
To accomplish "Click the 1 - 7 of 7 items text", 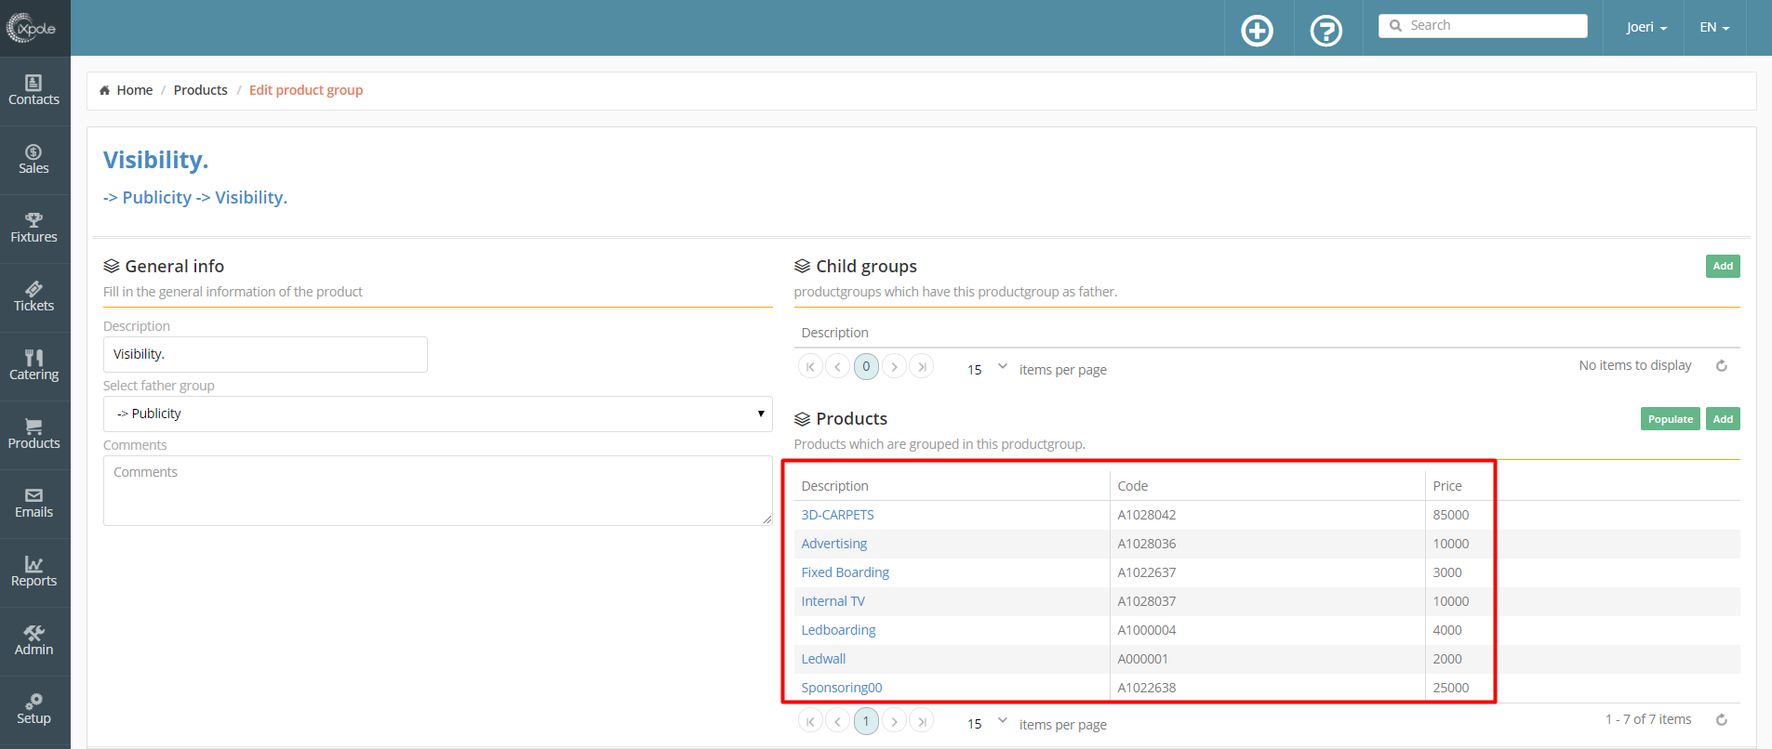I will (1648, 719).
